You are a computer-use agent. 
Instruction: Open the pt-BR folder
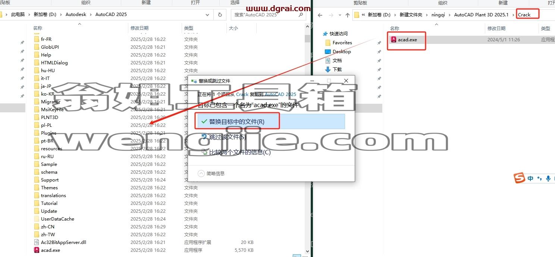[x=47, y=141]
